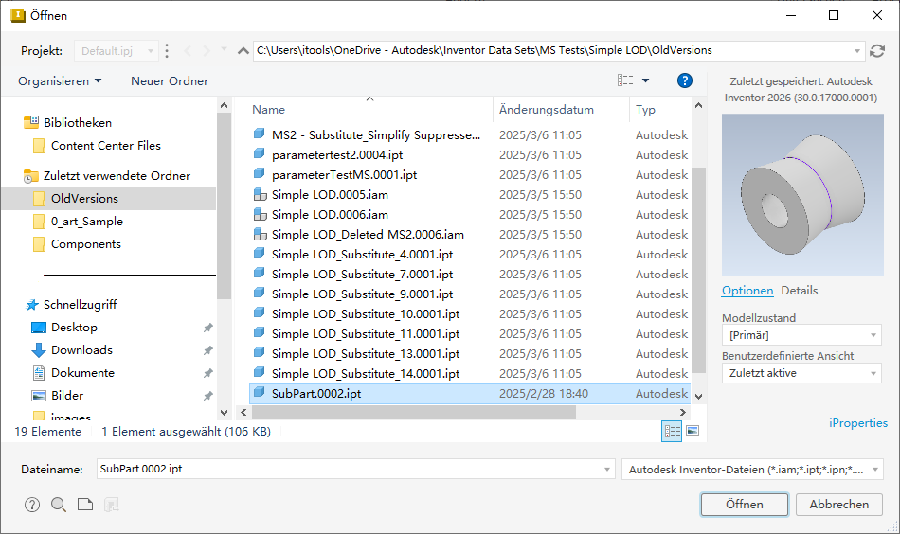Open view layout options icon
Viewport: 900px width, 534px height.
coord(625,80)
